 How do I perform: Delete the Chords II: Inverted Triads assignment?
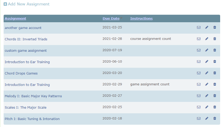pos(214,39)
